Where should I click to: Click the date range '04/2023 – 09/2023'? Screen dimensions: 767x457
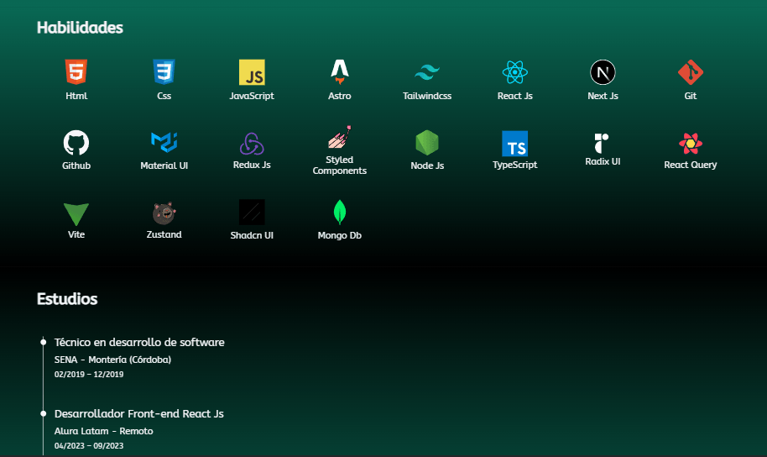[x=89, y=446]
